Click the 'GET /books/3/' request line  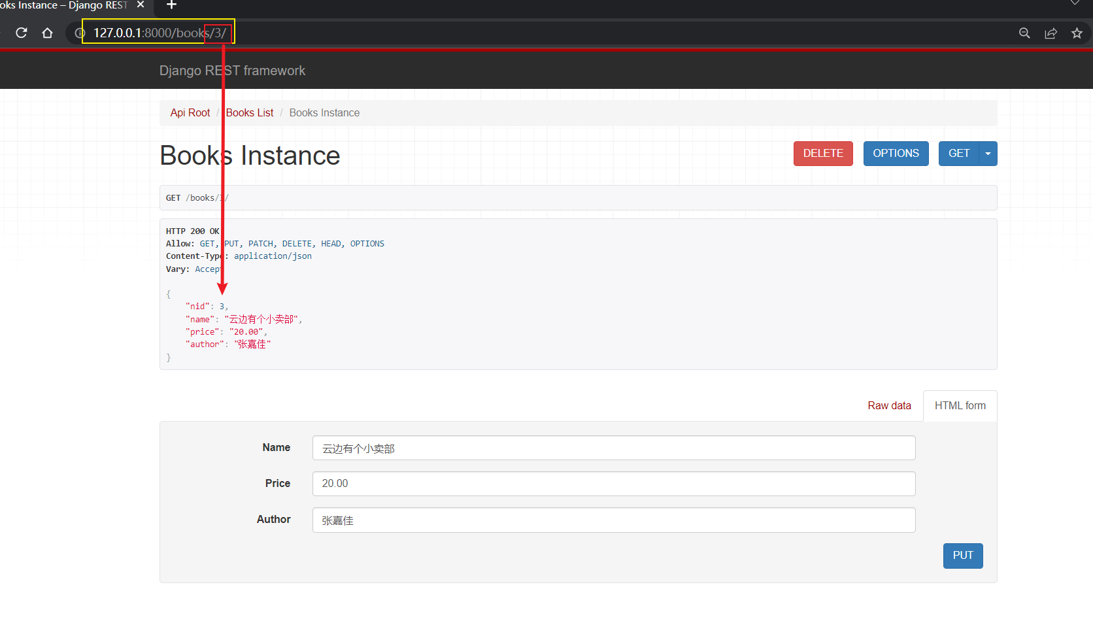click(x=197, y=198)
